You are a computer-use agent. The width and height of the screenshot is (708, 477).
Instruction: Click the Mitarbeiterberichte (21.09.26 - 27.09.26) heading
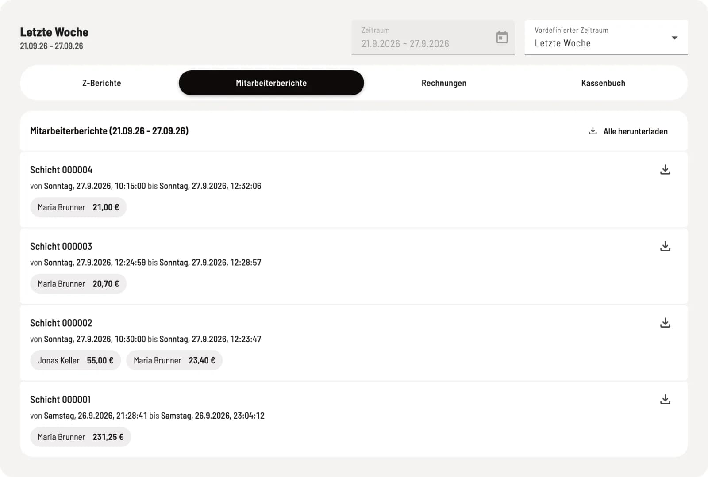109,131
